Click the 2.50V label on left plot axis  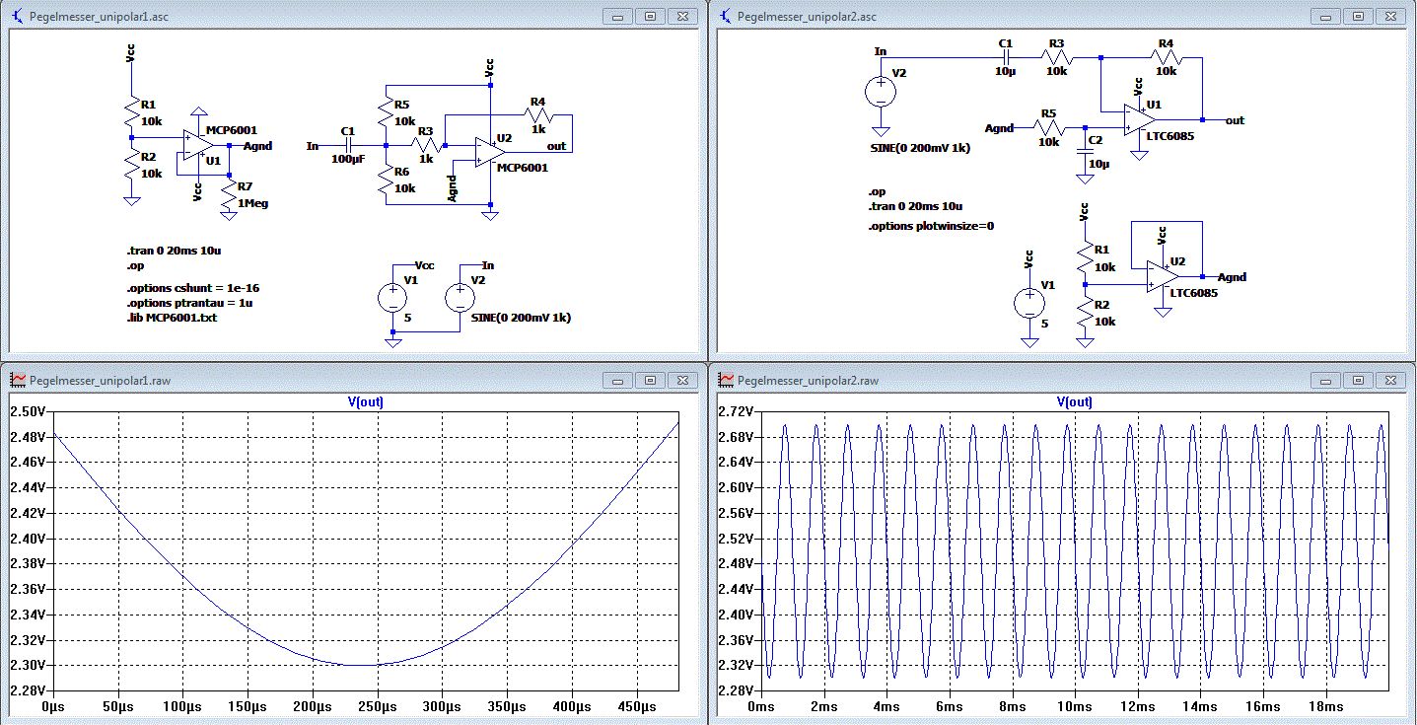27,411
